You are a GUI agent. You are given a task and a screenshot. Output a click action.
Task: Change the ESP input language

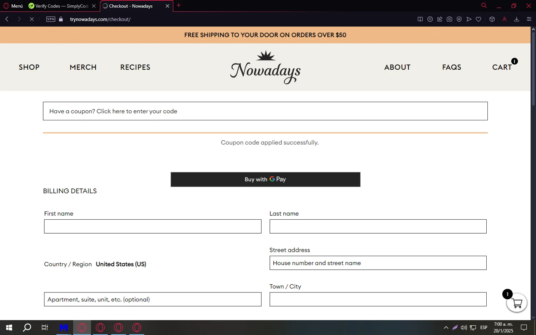tap(484, 327)
